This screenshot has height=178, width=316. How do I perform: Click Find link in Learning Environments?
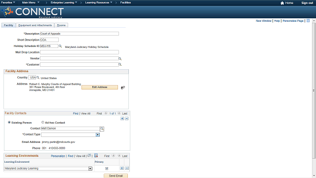tap(71, 156)
